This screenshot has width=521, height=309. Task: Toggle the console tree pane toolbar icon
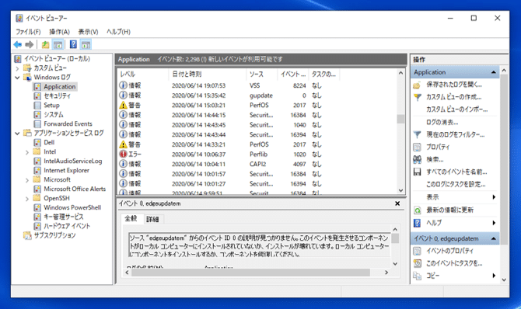58,44
